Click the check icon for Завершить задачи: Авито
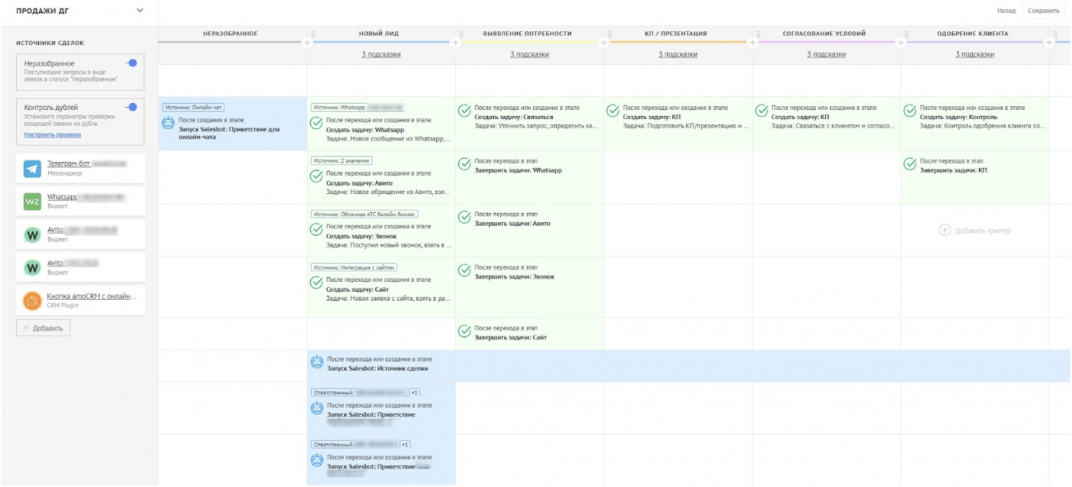This screenshot has height=487, width=1072. click(x=464, y=217)
